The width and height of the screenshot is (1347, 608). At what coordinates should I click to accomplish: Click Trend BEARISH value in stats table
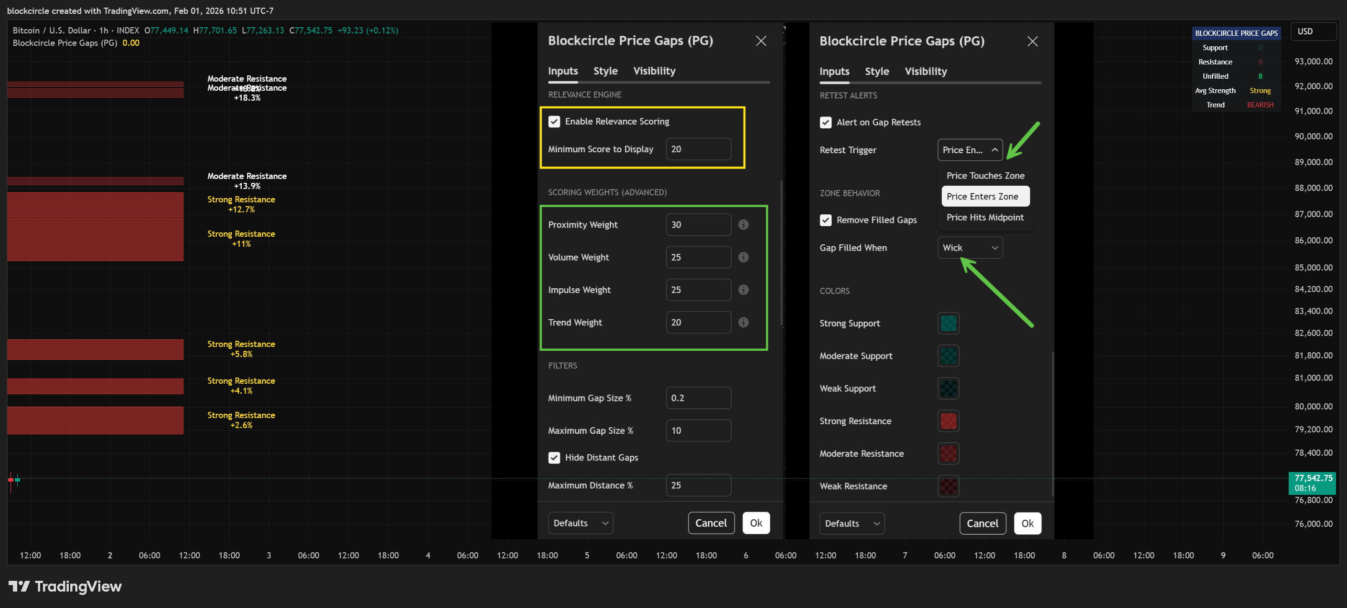(x=1260, y=105)
